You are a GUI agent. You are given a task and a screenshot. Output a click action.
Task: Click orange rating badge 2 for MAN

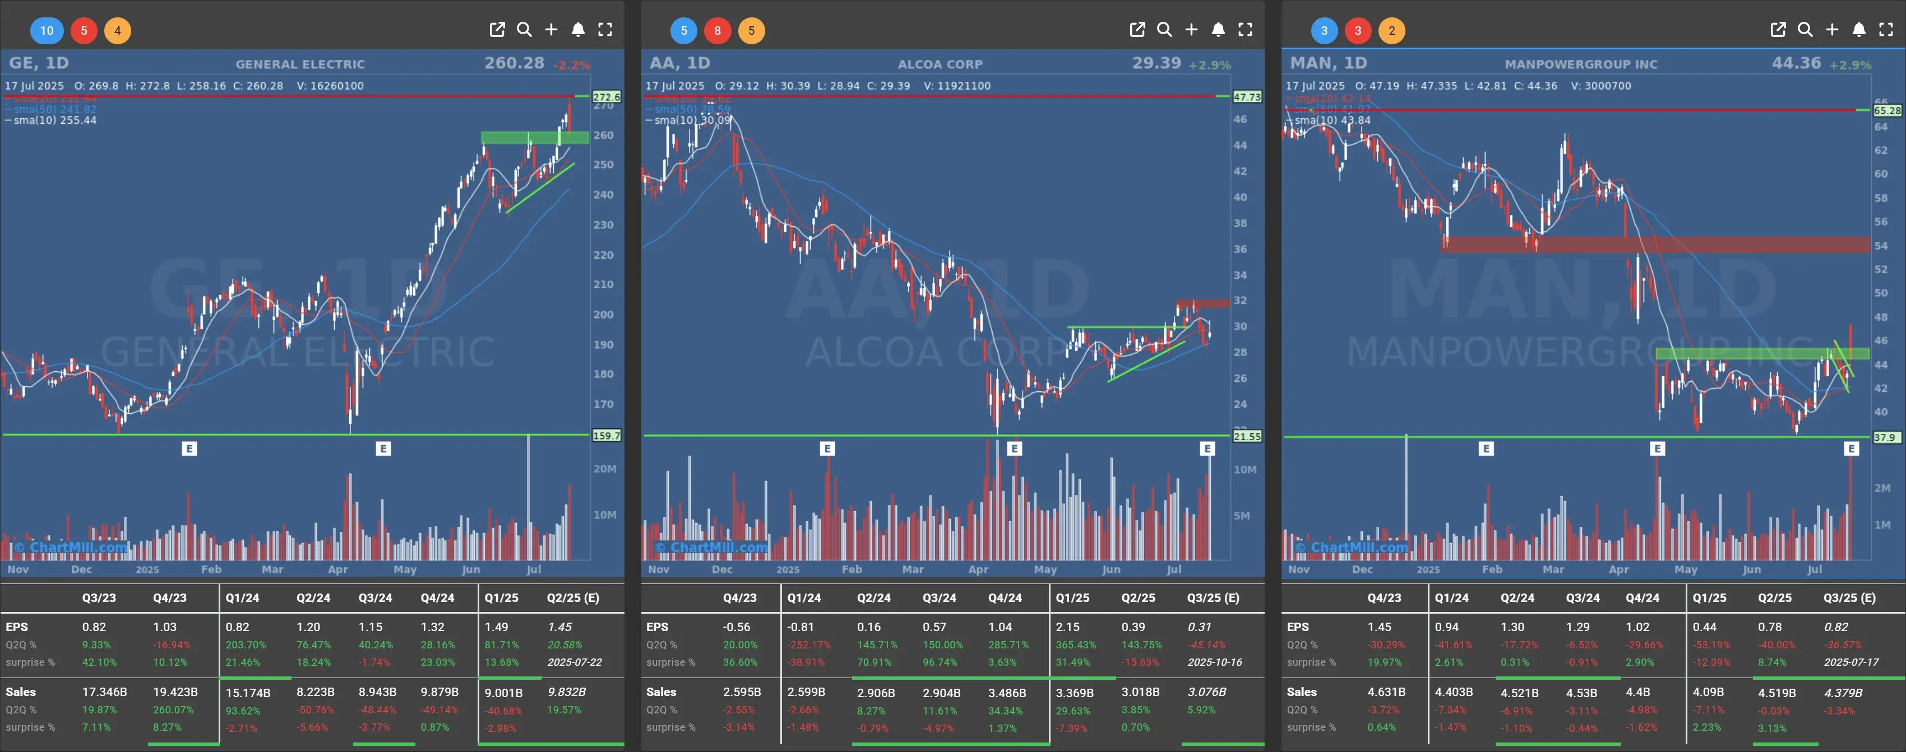pos(1392,30)
